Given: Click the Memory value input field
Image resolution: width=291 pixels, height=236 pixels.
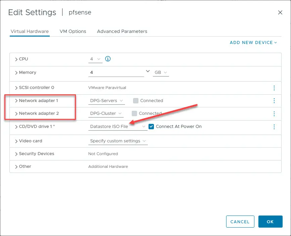Looking at the screenshot, I should coord(116,73).
